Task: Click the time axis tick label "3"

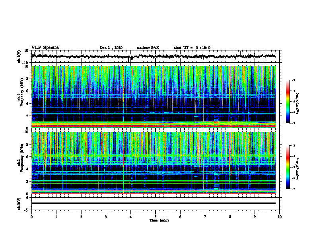Action: point(106,217)
